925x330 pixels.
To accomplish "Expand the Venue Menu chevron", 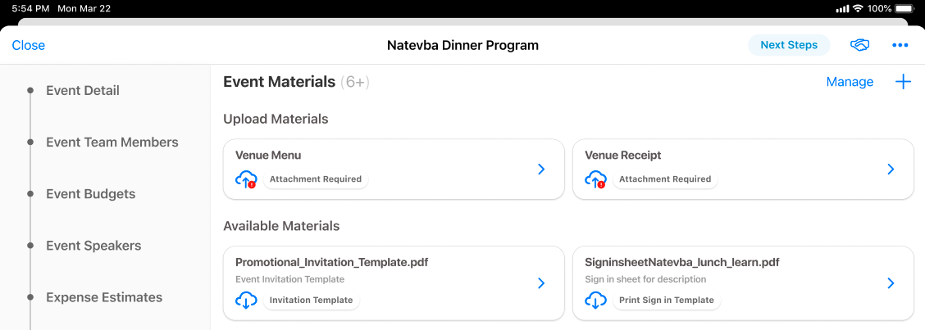I will click(541, 169).
